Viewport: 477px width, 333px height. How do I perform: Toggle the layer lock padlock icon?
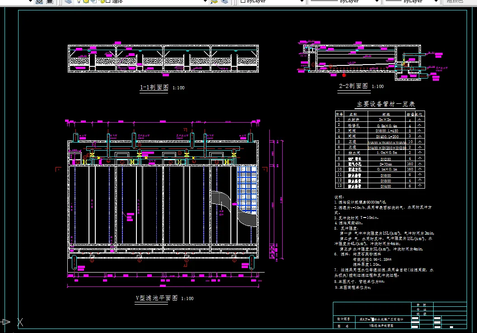coord(102,1)
